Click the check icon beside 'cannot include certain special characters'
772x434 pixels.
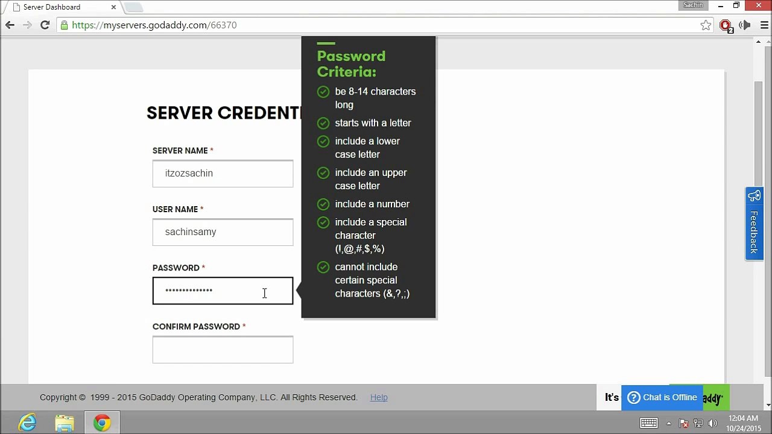click(x=323, y=267)
